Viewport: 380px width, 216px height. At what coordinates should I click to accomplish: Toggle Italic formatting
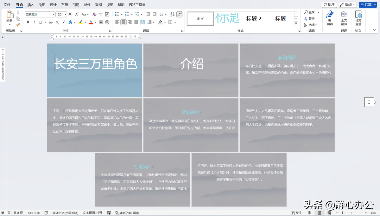pos(34,22)
